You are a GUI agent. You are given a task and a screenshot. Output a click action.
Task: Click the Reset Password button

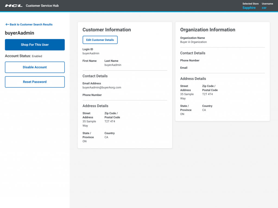[34, 82]
